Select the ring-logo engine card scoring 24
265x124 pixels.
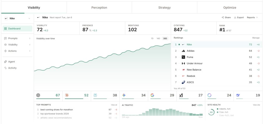219,96
